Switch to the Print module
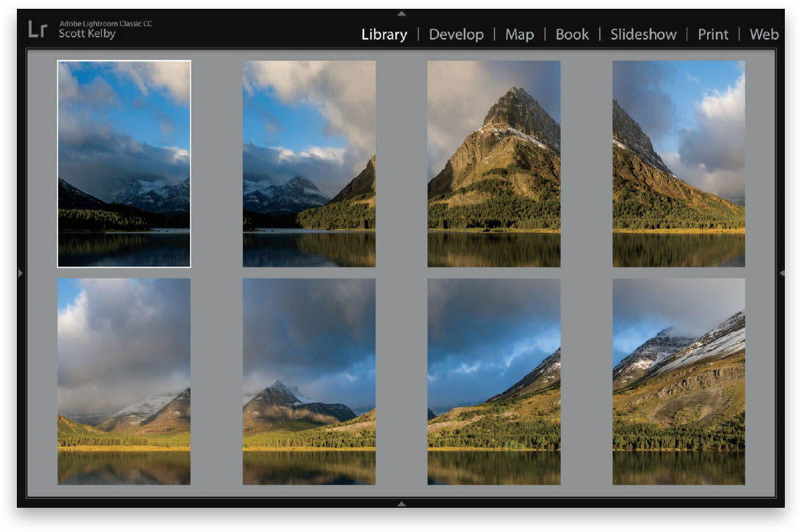This screenshot has width=801, height=532. 713,34
